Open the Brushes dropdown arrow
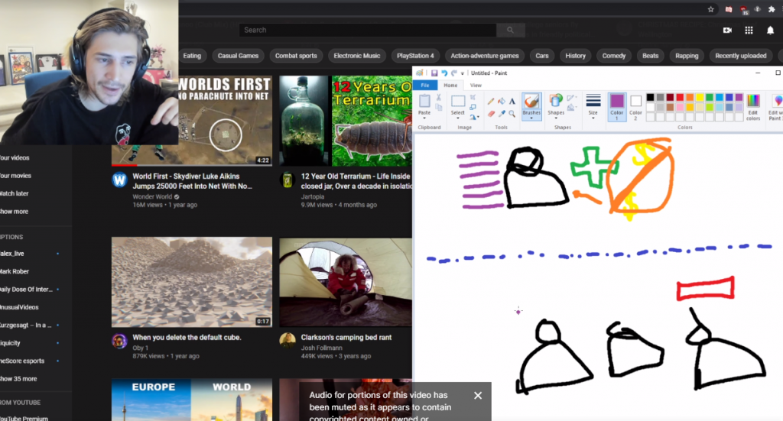Image resolution: width=783 pixels, height=421 pixels. 531,118
